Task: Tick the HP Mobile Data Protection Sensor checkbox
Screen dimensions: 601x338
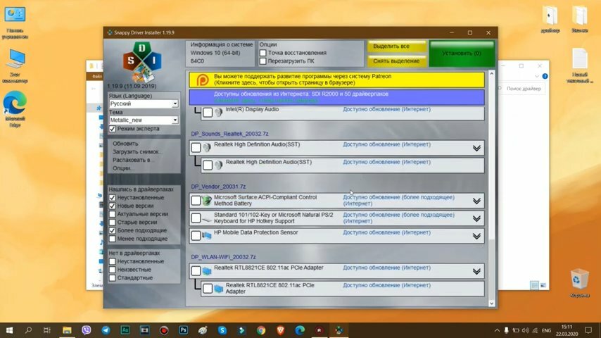Action: point(196,236)
